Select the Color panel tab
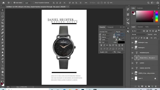The height and width of the screenshot is (90, 160). (133, 8)
